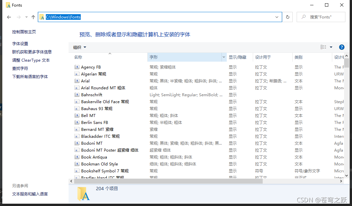Image resolution: width=352 pixels, height=206 pixels.
Task: Click the Fonts icon in address bar
Action: coord(42,17)
